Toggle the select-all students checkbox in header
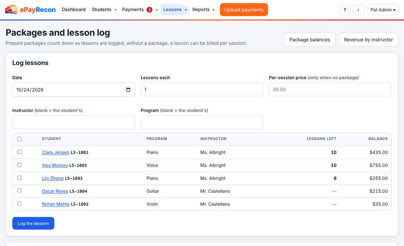404x246 pixels. coord(19,139)
